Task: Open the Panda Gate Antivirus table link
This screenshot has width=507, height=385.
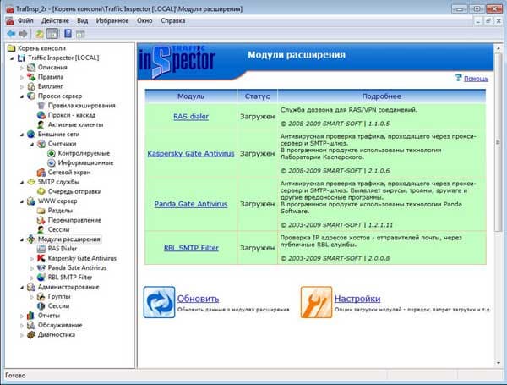Action: (x=191, y=204)
